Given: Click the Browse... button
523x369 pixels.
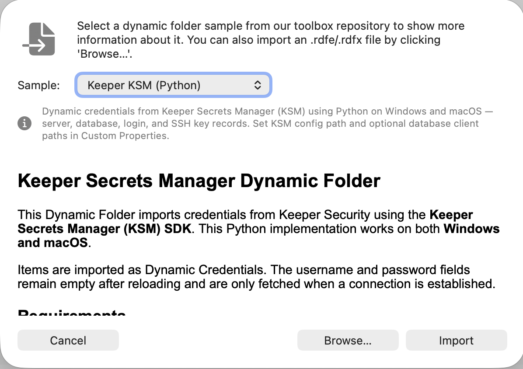Looking at the screenshot, I should click(348, 341).
